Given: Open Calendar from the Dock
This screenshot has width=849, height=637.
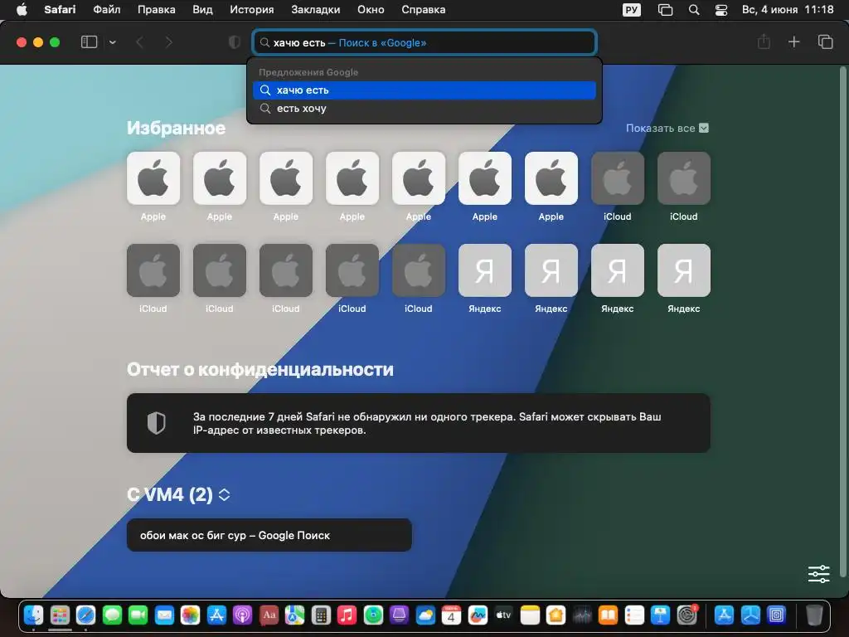Looking at the screenshot, I should [451, 615].
